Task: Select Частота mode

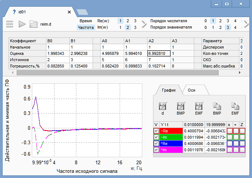Action: [x=86, y=27]
